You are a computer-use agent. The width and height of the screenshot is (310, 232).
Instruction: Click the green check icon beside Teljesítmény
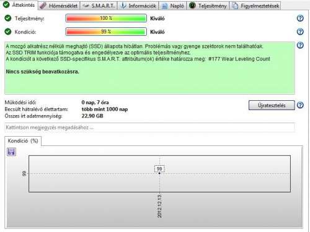8,19
